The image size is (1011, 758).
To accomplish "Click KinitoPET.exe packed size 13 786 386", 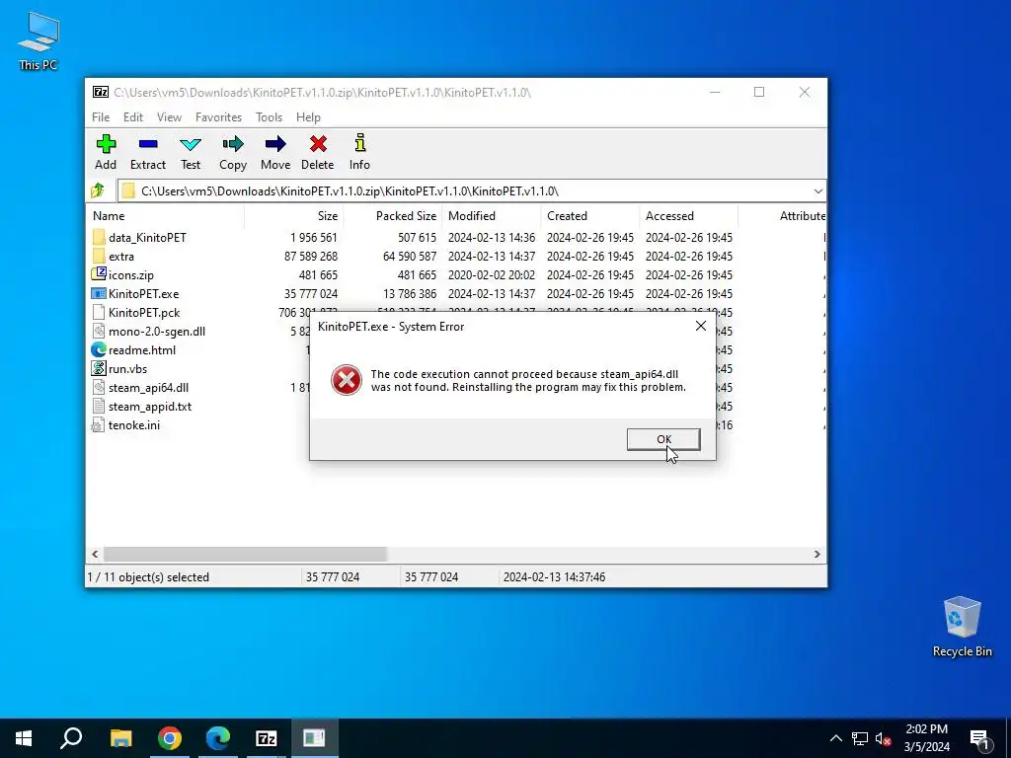I will (x=410, y=293).
